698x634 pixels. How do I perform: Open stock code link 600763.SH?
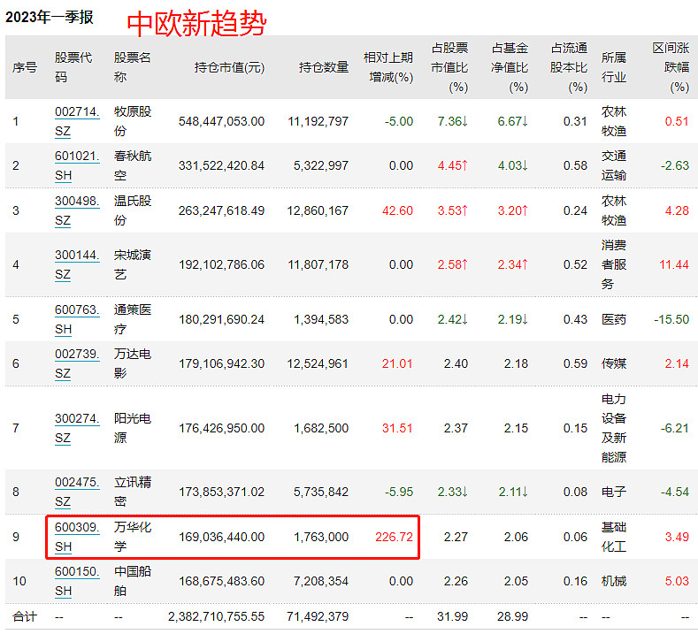click(x=77, y=319)
